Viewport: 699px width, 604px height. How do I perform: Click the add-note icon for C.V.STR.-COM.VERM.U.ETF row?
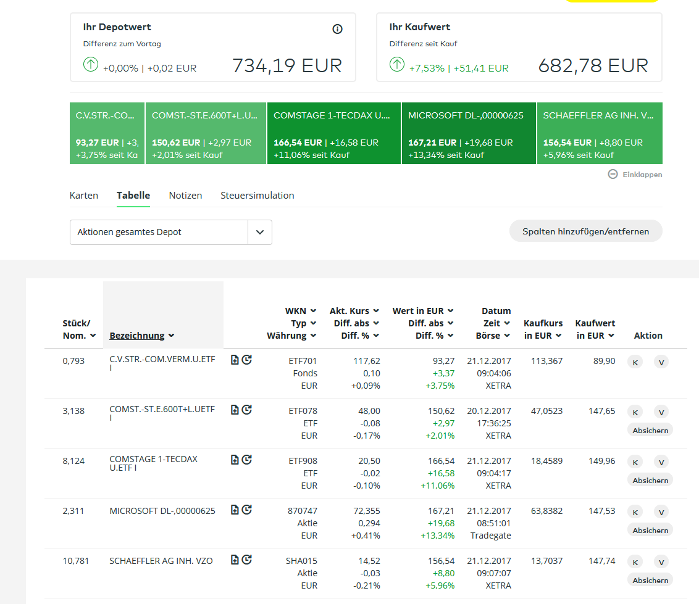pyautogui.click(x=235, y=360)
